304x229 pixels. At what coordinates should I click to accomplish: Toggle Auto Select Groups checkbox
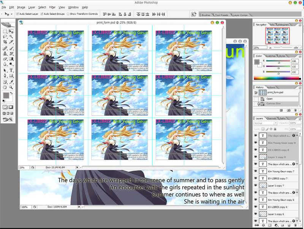[x=42, y=14]
